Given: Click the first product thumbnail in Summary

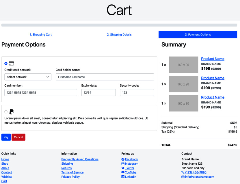Looking at the screenshot, I should [183, 65].
